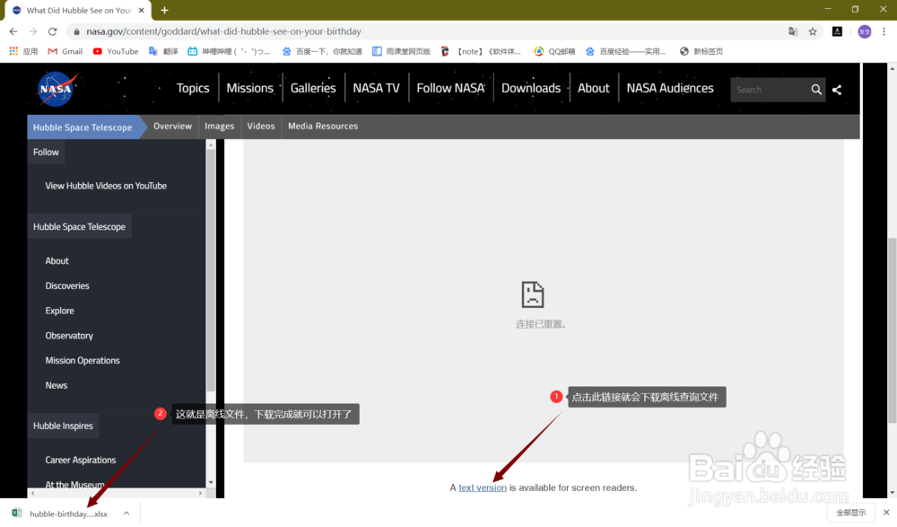Open the Chrome three-dot menu

884,31
